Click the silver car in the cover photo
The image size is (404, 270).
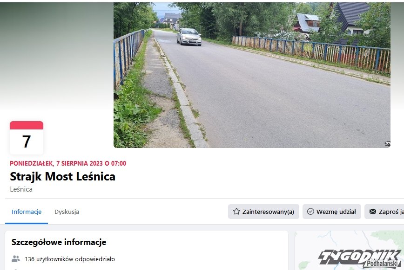(189, 37)
